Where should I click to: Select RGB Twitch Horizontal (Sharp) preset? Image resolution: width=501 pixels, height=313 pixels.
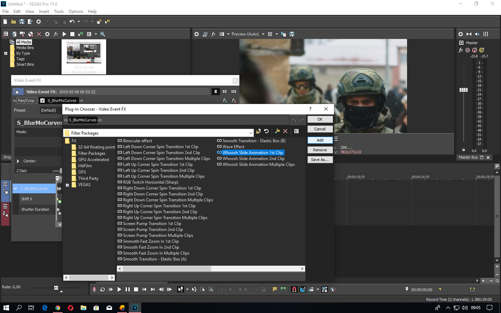point(151,182)
